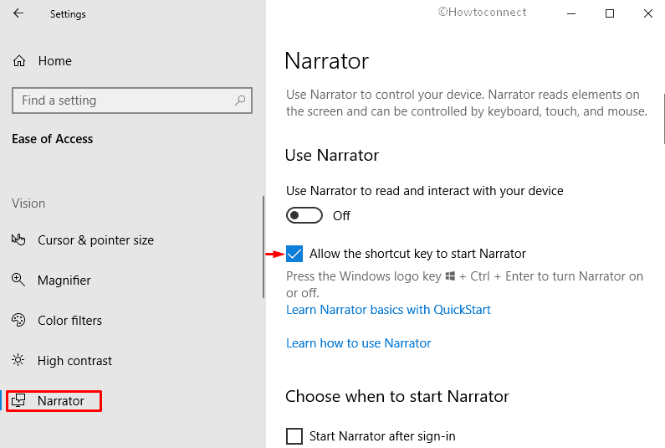This screenshot has height=448, width=665.
Task: Click the Off label next to toggle
Action: click(341, 216)
